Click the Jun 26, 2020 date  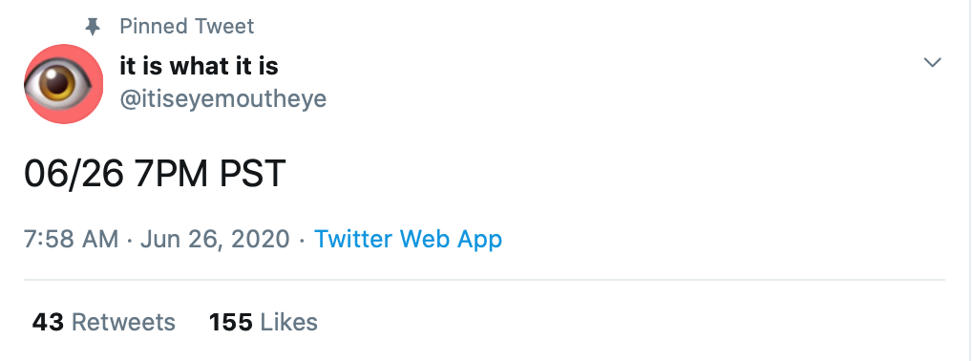click(215, 239)
